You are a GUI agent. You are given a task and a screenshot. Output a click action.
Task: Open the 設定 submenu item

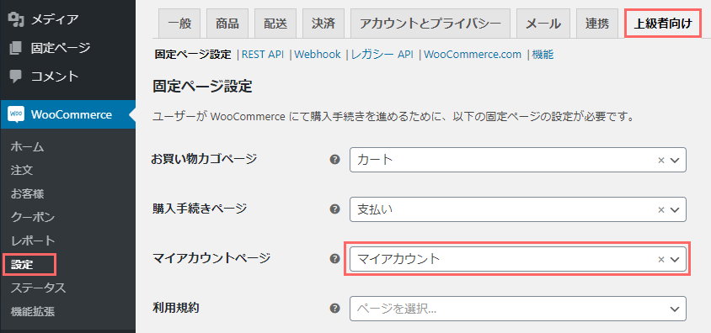coord(22,264)
